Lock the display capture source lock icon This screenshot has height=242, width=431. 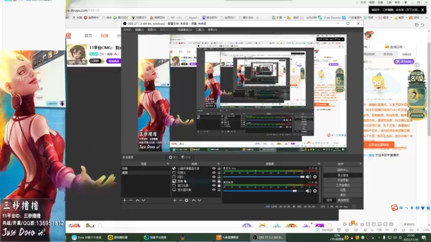tap(219, 190)
